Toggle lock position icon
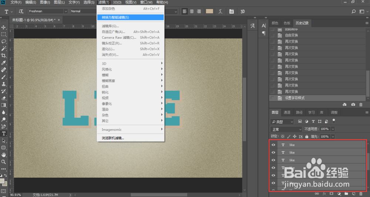370x197 pixels. (295, 137)
